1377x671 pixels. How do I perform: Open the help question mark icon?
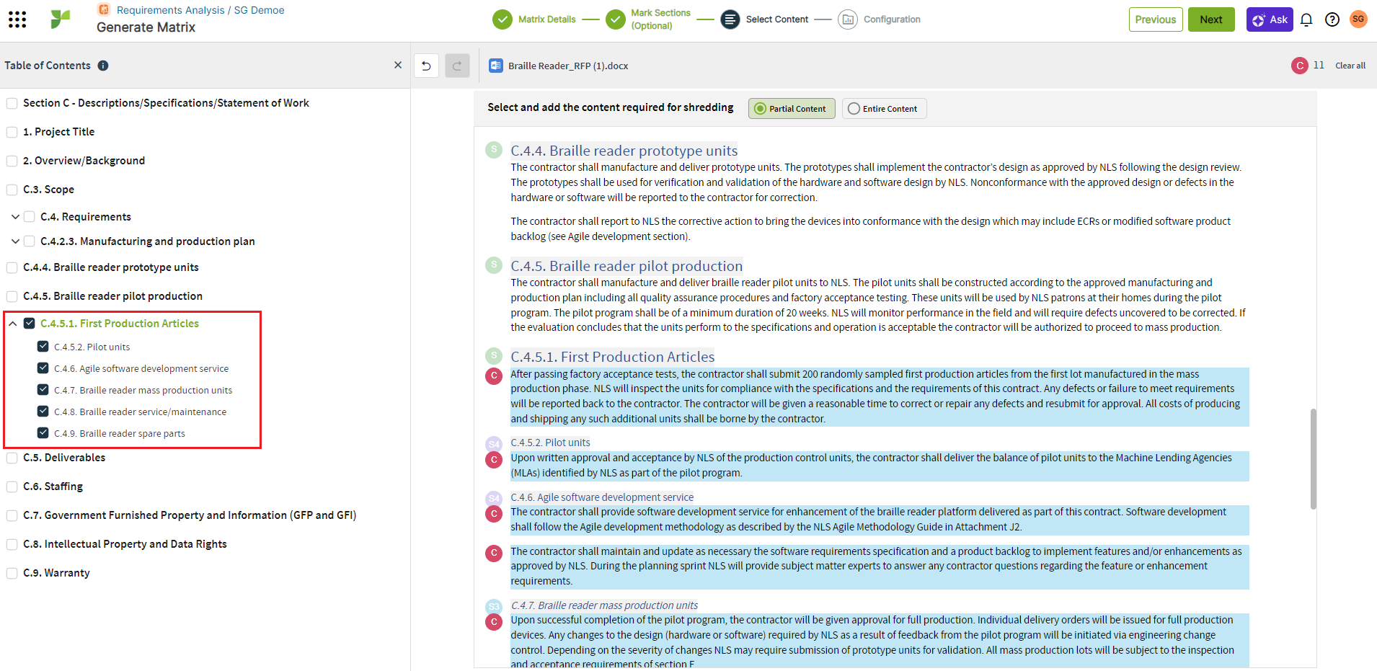pos(1332,19)
